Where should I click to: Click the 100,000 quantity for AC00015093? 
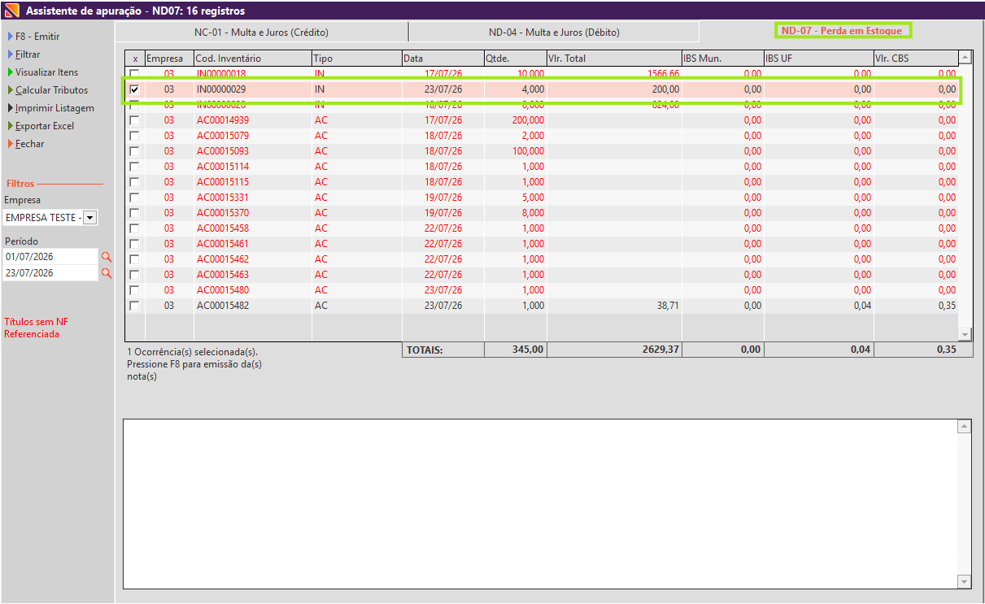click(x=528, y=151)
